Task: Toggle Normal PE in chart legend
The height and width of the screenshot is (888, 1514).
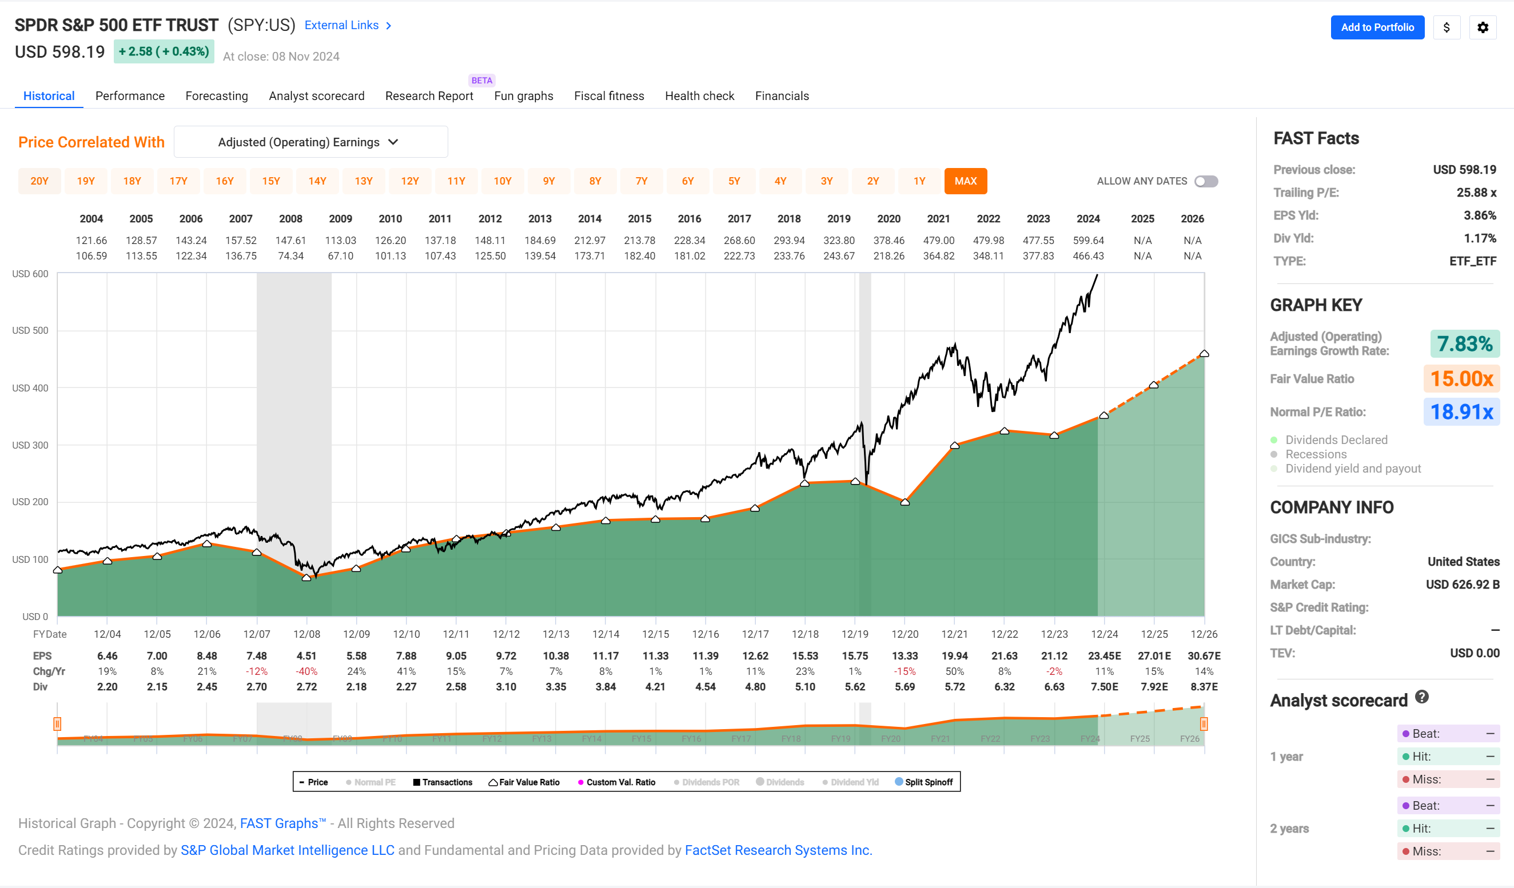Action: click(x=370, y=782)
